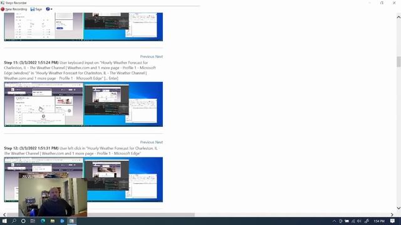
Task: Click the vertical scrollbar thumb
Action: coord(398,62)
